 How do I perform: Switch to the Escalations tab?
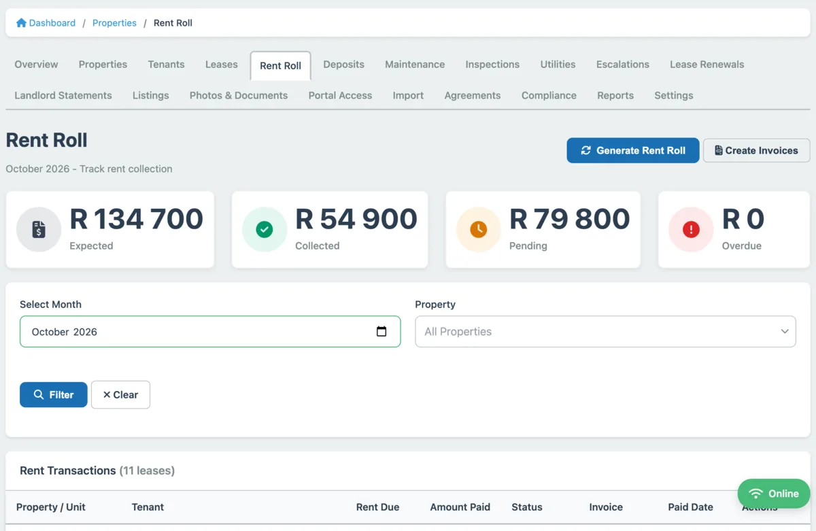coord(623,65)
